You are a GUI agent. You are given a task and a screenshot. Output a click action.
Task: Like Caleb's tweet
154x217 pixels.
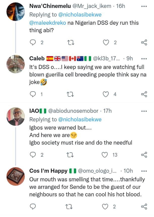click(x=106, y=94)
